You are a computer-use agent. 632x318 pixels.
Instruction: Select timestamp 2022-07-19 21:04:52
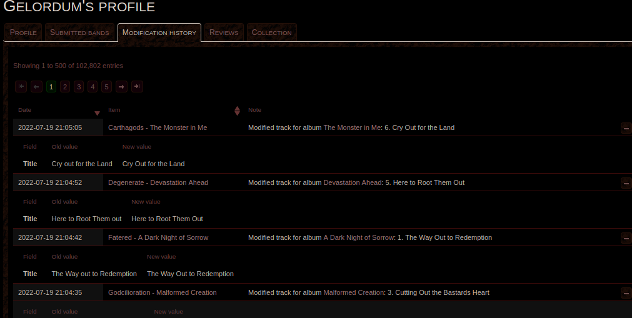(x=50, y=182)
